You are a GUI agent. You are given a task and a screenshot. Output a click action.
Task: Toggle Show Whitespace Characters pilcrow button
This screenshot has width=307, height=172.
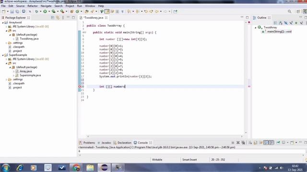coord(122,11)
